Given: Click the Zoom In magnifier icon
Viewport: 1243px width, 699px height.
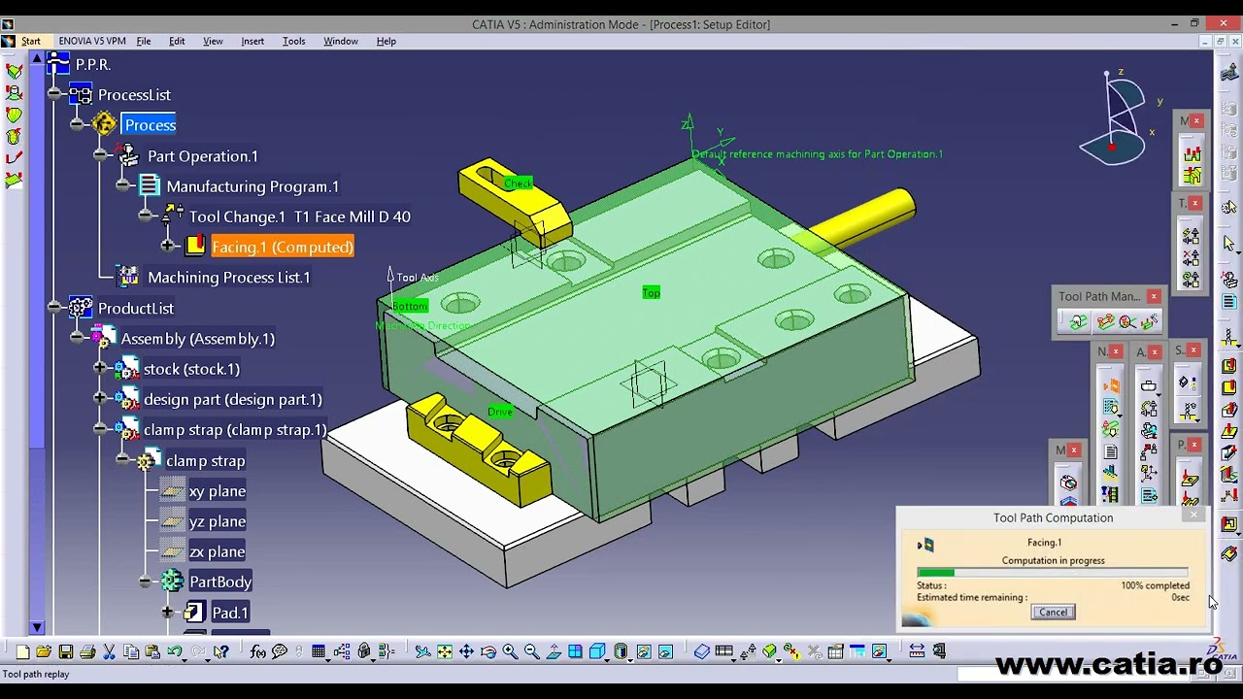Looking at the screenshot, I should [x=510, y=652].
